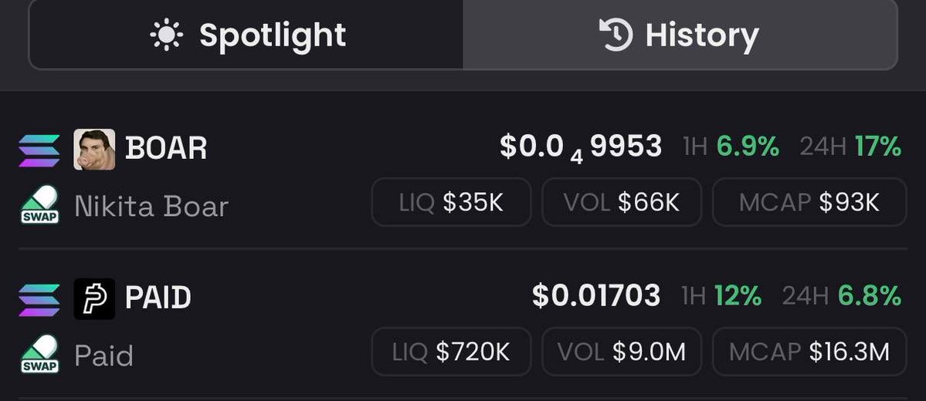Click the PAID MCAP $16.3M badge

[809, 352]
